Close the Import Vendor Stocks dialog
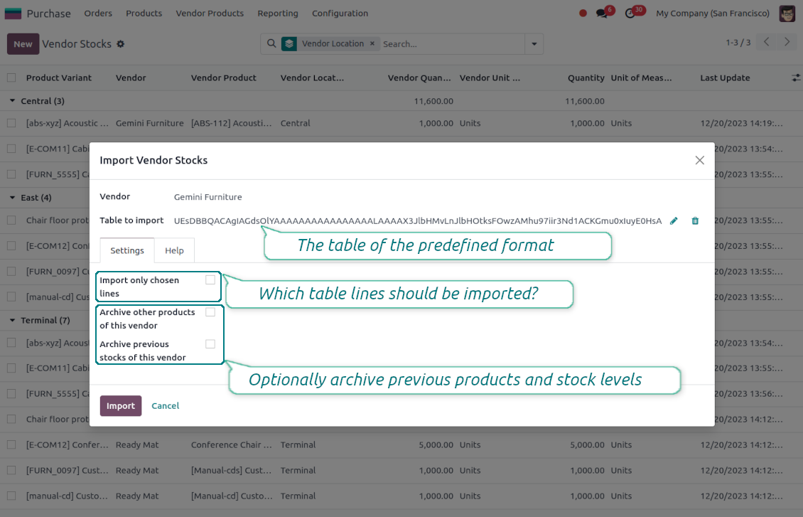 point(699,161)
